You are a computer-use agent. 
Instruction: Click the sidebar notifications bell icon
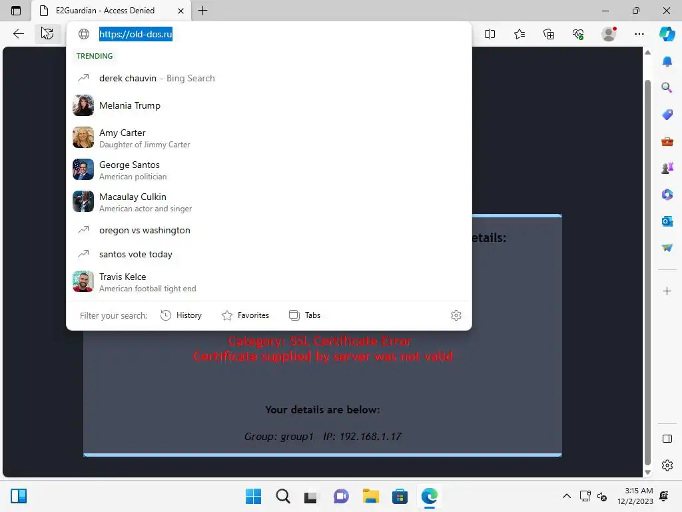point(667,61)
